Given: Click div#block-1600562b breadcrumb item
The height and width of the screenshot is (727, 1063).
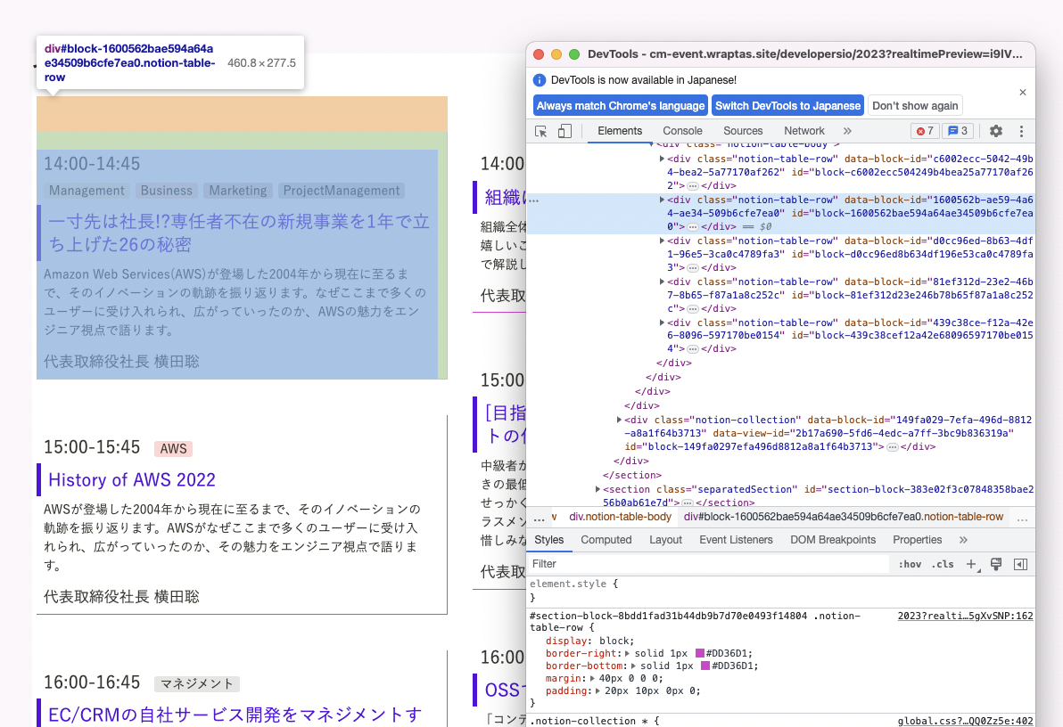Looking at the screenshot, I should 844,517.
